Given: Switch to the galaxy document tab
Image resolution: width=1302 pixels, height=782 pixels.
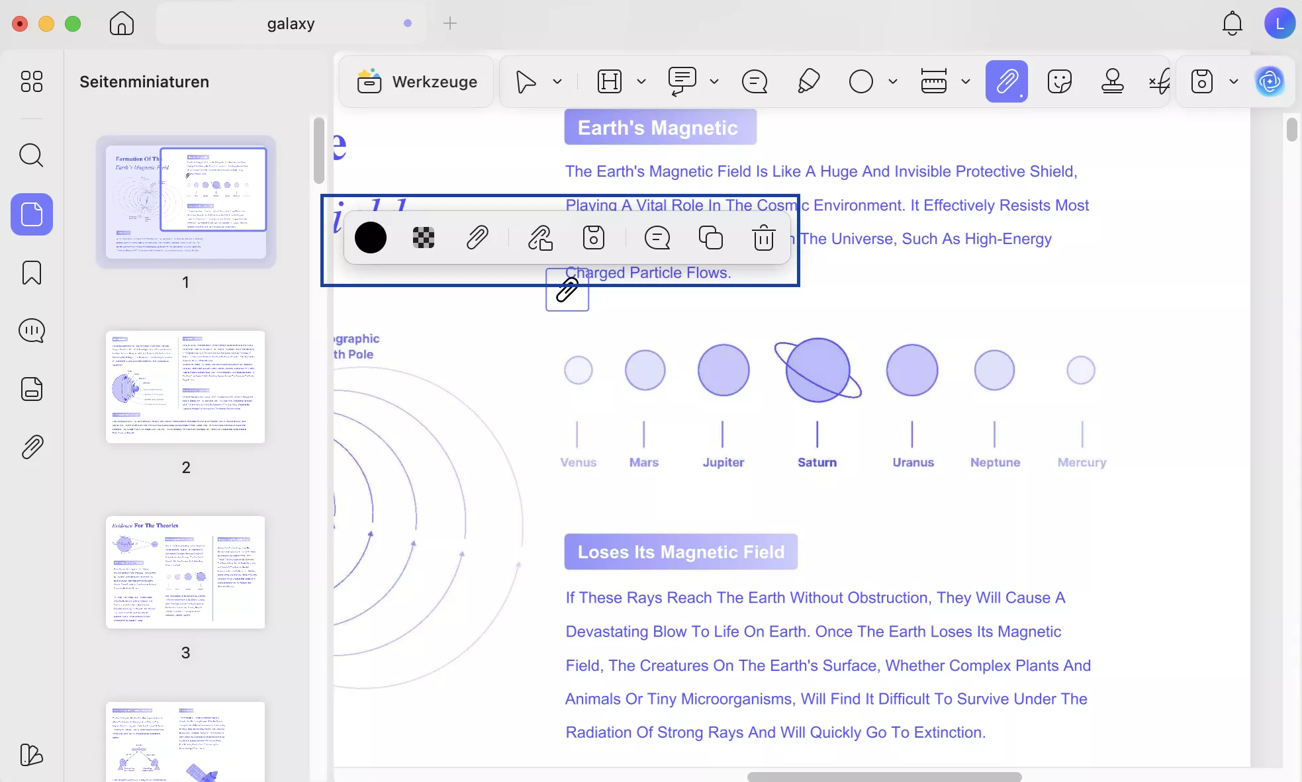Looking at the screenshot, I should [x=291, y=24].
